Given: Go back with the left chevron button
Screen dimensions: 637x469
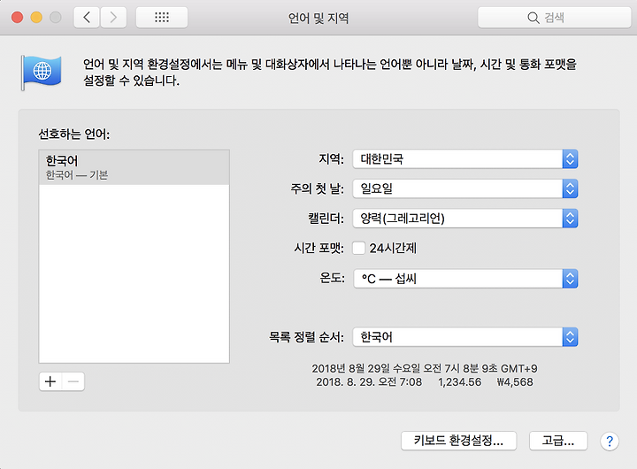Looking at the screenshot, I should [x=87, y=18].
